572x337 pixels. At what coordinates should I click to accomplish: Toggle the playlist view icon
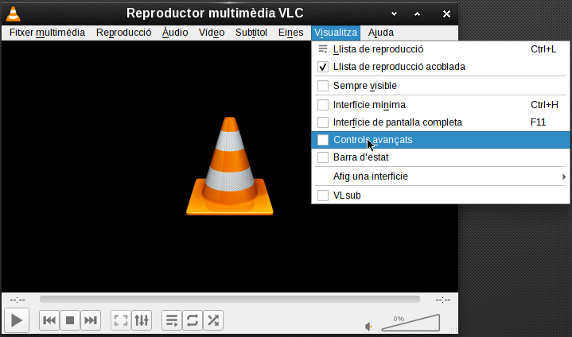pos(172,320)
